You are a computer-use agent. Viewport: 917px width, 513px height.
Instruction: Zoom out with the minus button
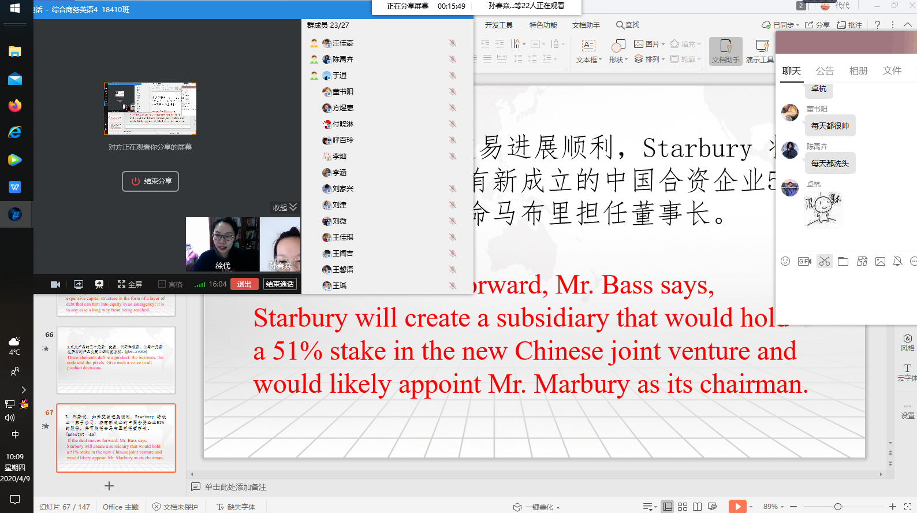coord(793,507)
